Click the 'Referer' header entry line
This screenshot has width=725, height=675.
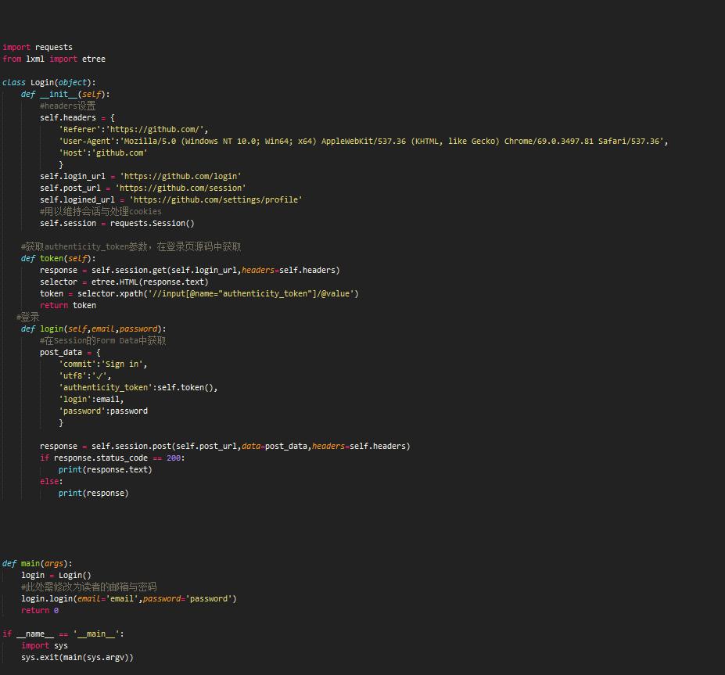(133, 130)
